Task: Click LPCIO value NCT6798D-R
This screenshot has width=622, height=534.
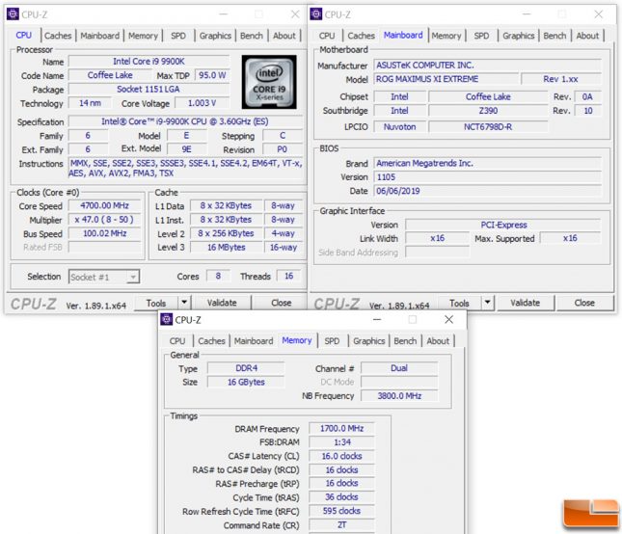Action: 488,127
